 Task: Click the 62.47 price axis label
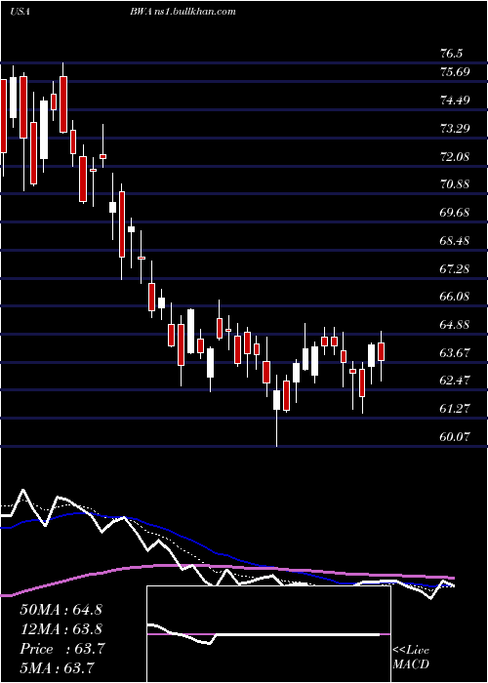[456, 381]
